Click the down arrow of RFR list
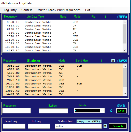This screenshot has height=132, width=131. [124, 50]
